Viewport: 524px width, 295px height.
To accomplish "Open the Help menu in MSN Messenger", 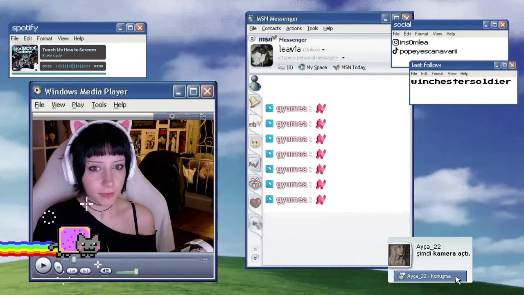I will tap(328, 28).
